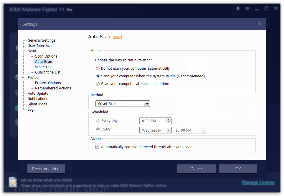The width and height of the screenshot is (284, 196).
Task: Select the Protect category in tree
Action: pos(34,78)
